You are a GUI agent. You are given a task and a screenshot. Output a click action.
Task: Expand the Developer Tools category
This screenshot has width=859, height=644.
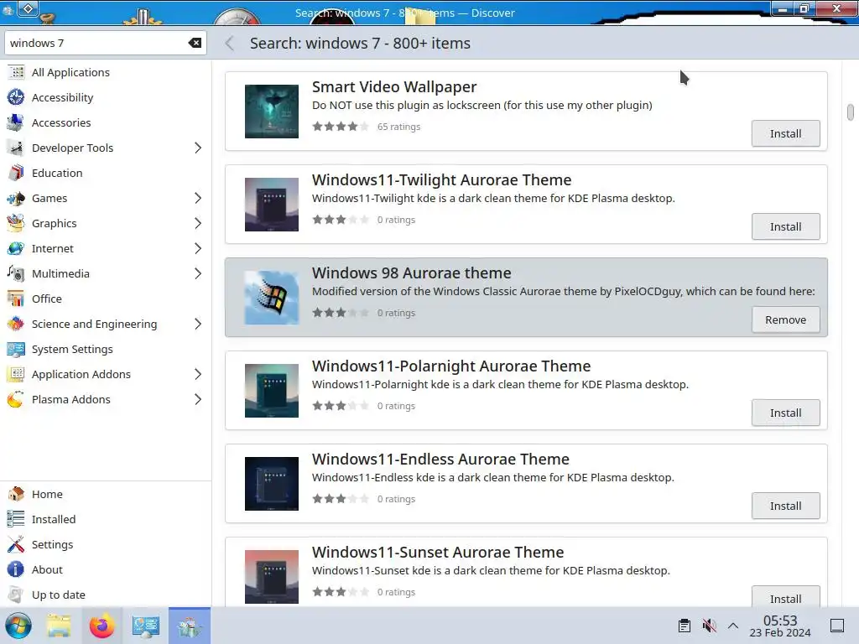point(198,148)
